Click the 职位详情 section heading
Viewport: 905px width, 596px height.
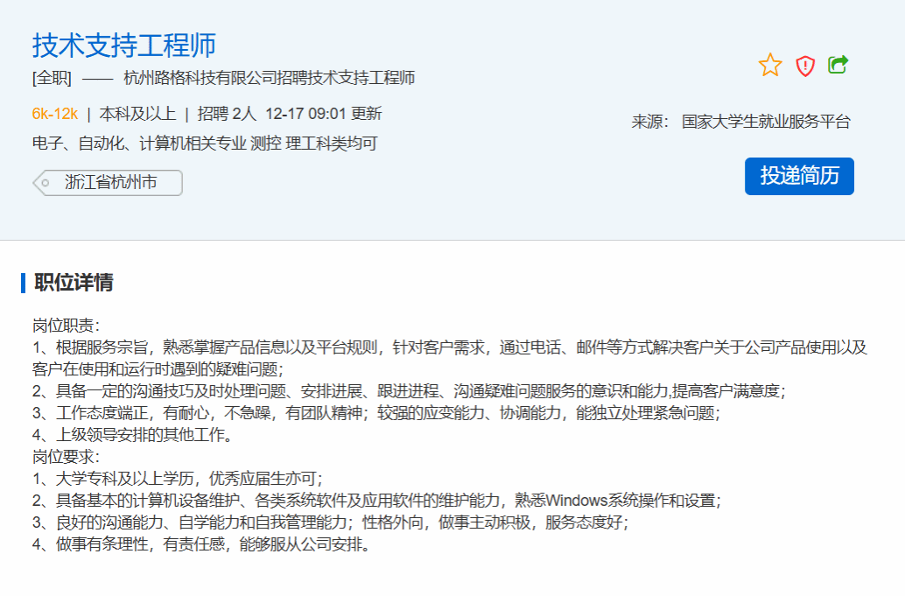click(x=74, y=283)
